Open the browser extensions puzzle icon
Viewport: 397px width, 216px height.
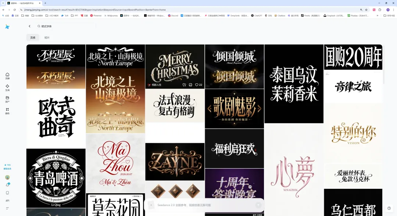pos(380,10)
